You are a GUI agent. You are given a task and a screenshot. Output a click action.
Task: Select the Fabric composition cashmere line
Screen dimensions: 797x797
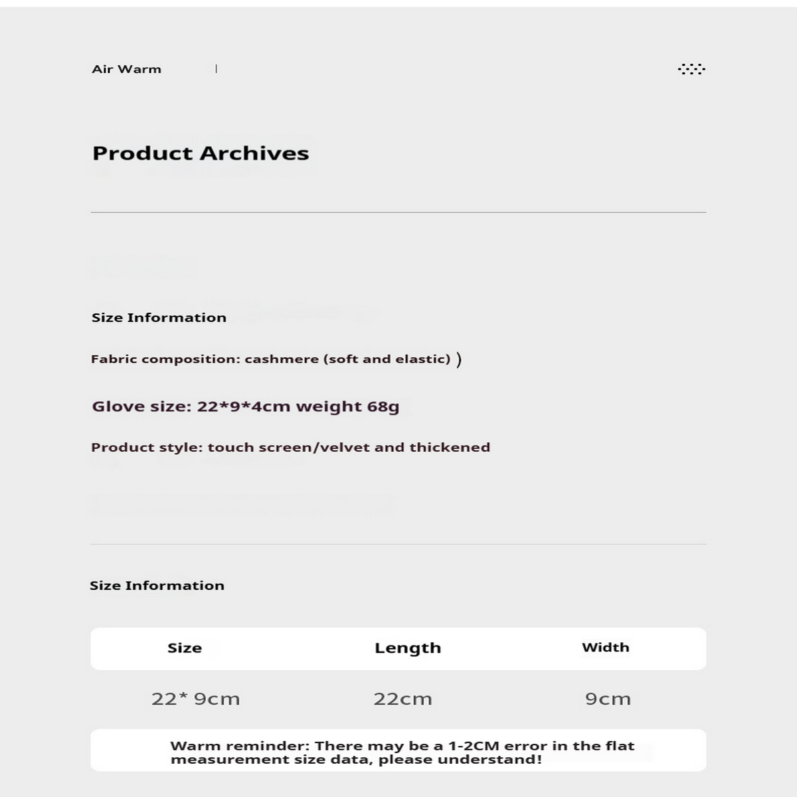click(270, 359)
